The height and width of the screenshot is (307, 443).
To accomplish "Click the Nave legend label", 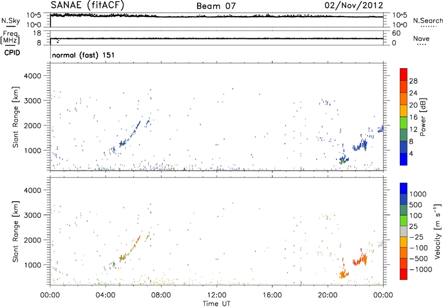I will (421, 38).
